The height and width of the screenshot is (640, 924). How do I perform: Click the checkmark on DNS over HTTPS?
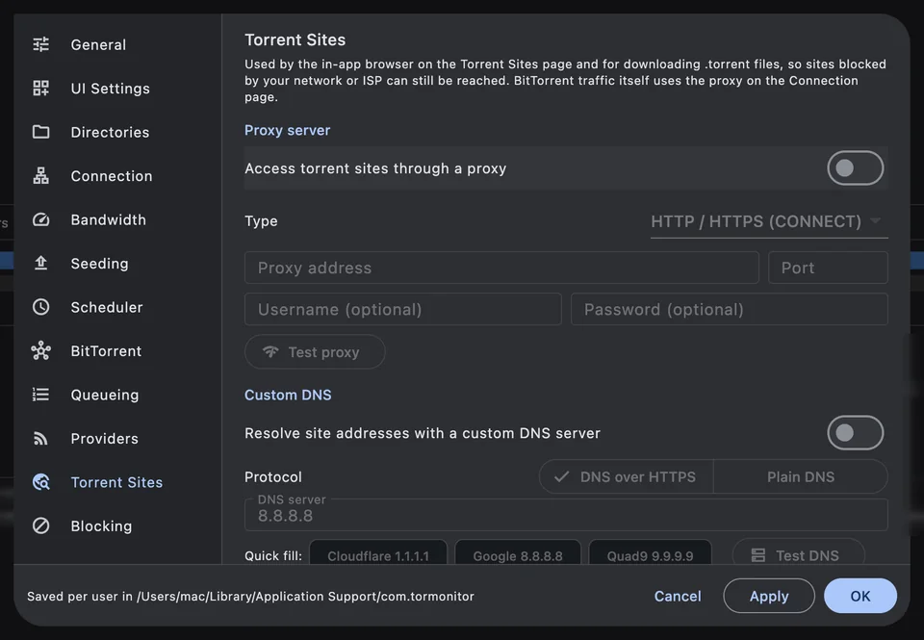click(561, 476)
